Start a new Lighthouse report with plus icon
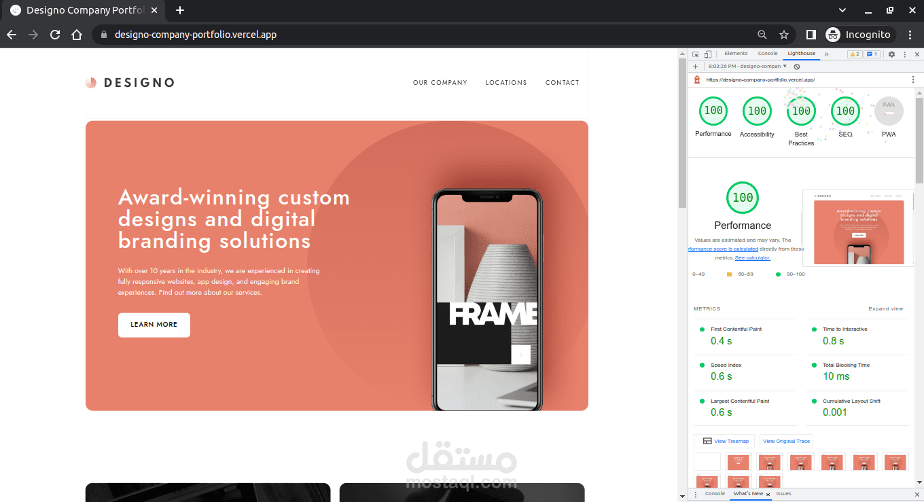 pos(695,67)
